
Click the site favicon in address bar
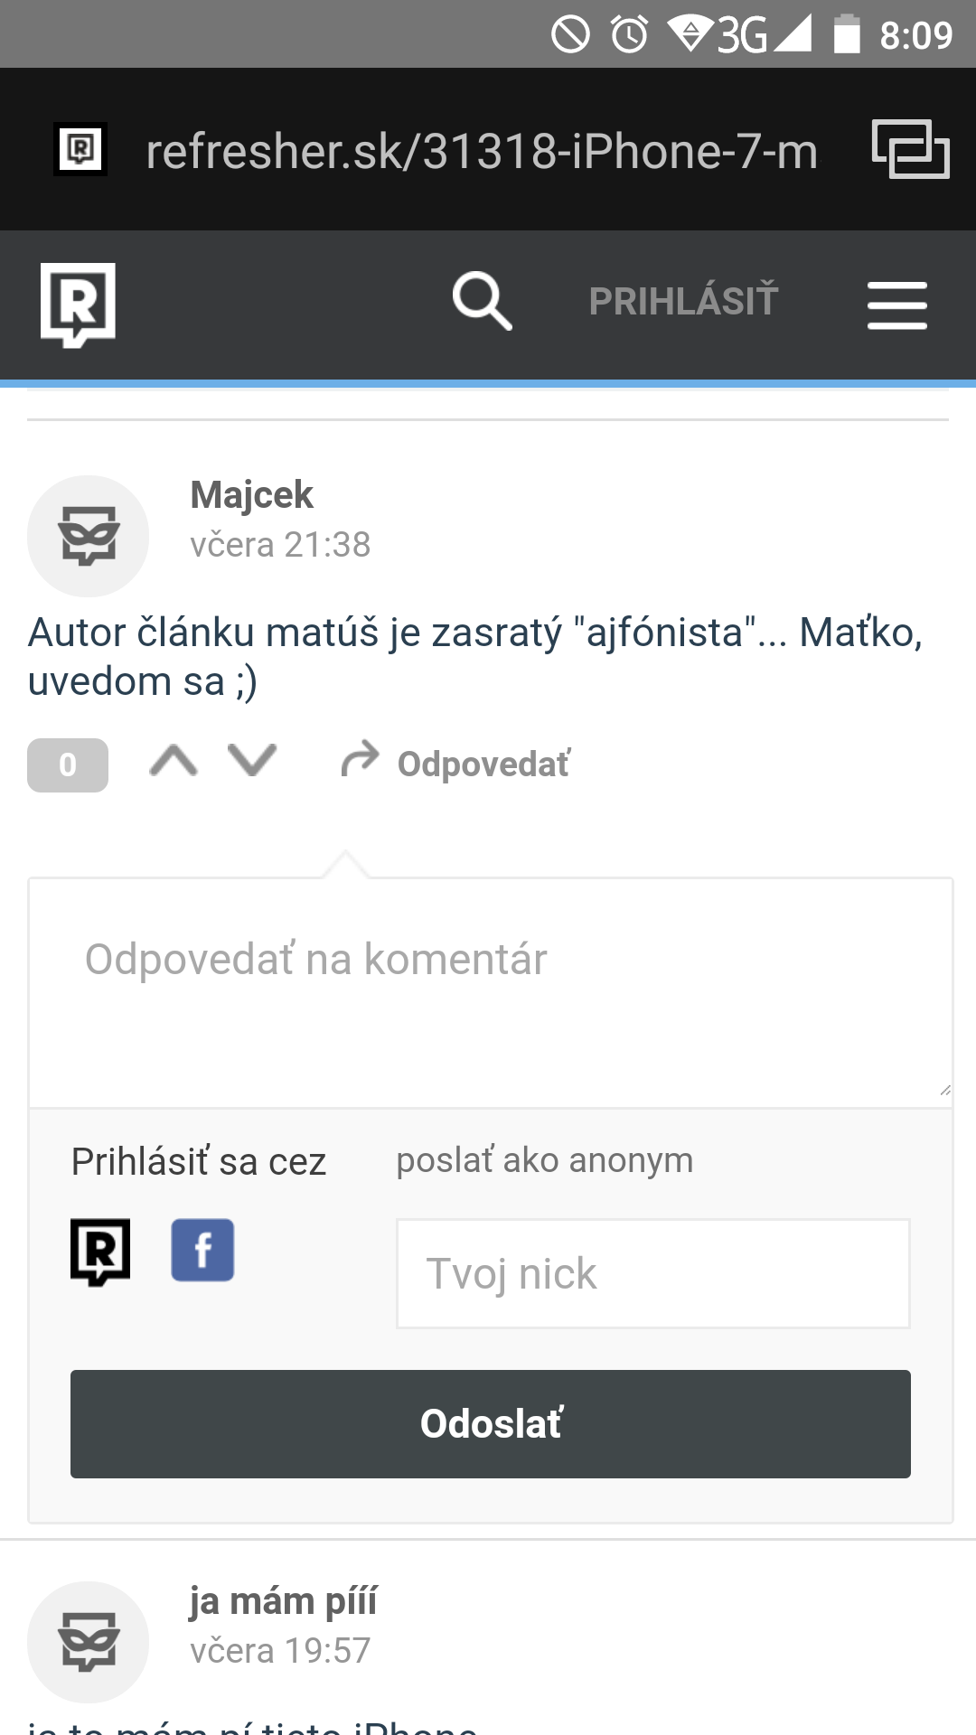click(80, 149)
